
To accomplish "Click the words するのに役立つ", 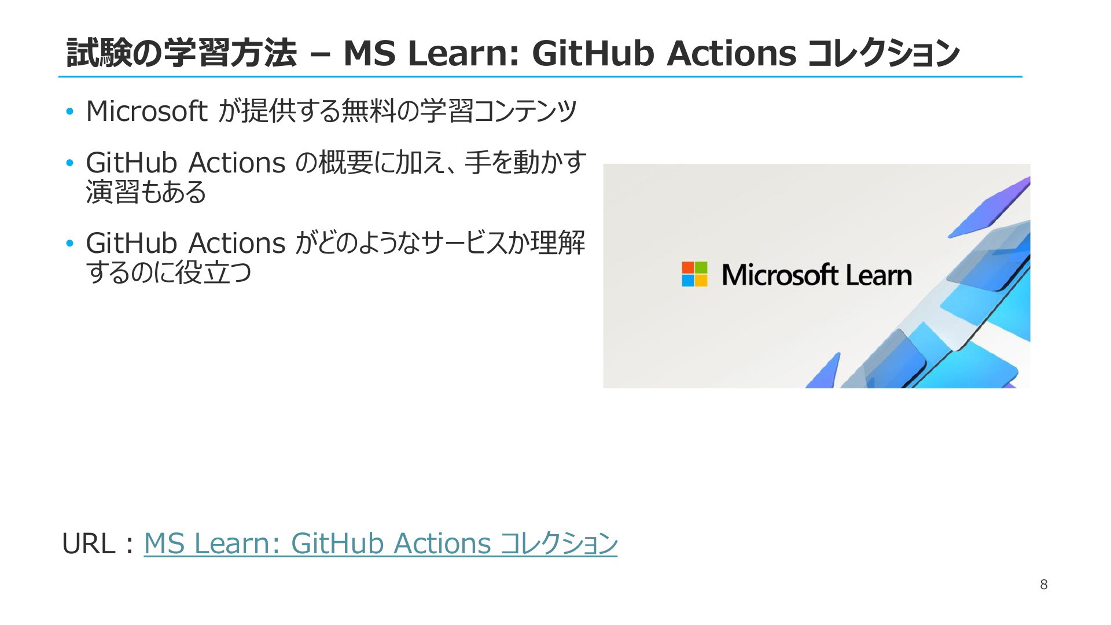I will pyautogui.click(x=169, y=273).
